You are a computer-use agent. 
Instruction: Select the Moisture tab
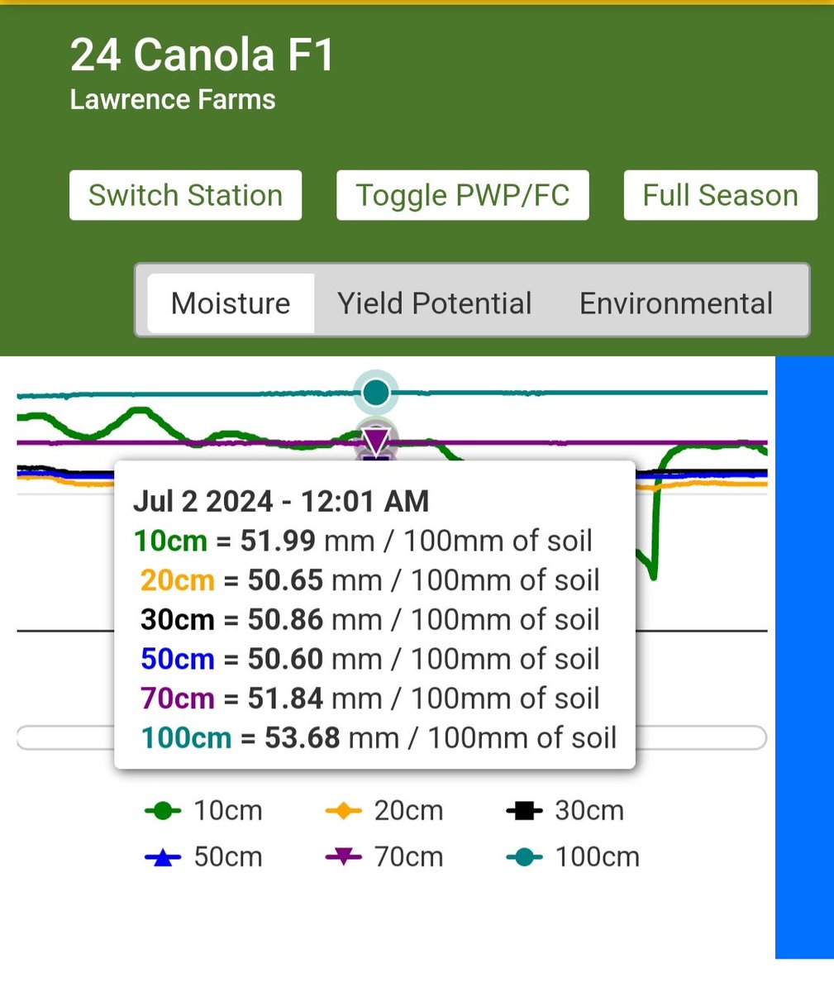pos(231,303)
